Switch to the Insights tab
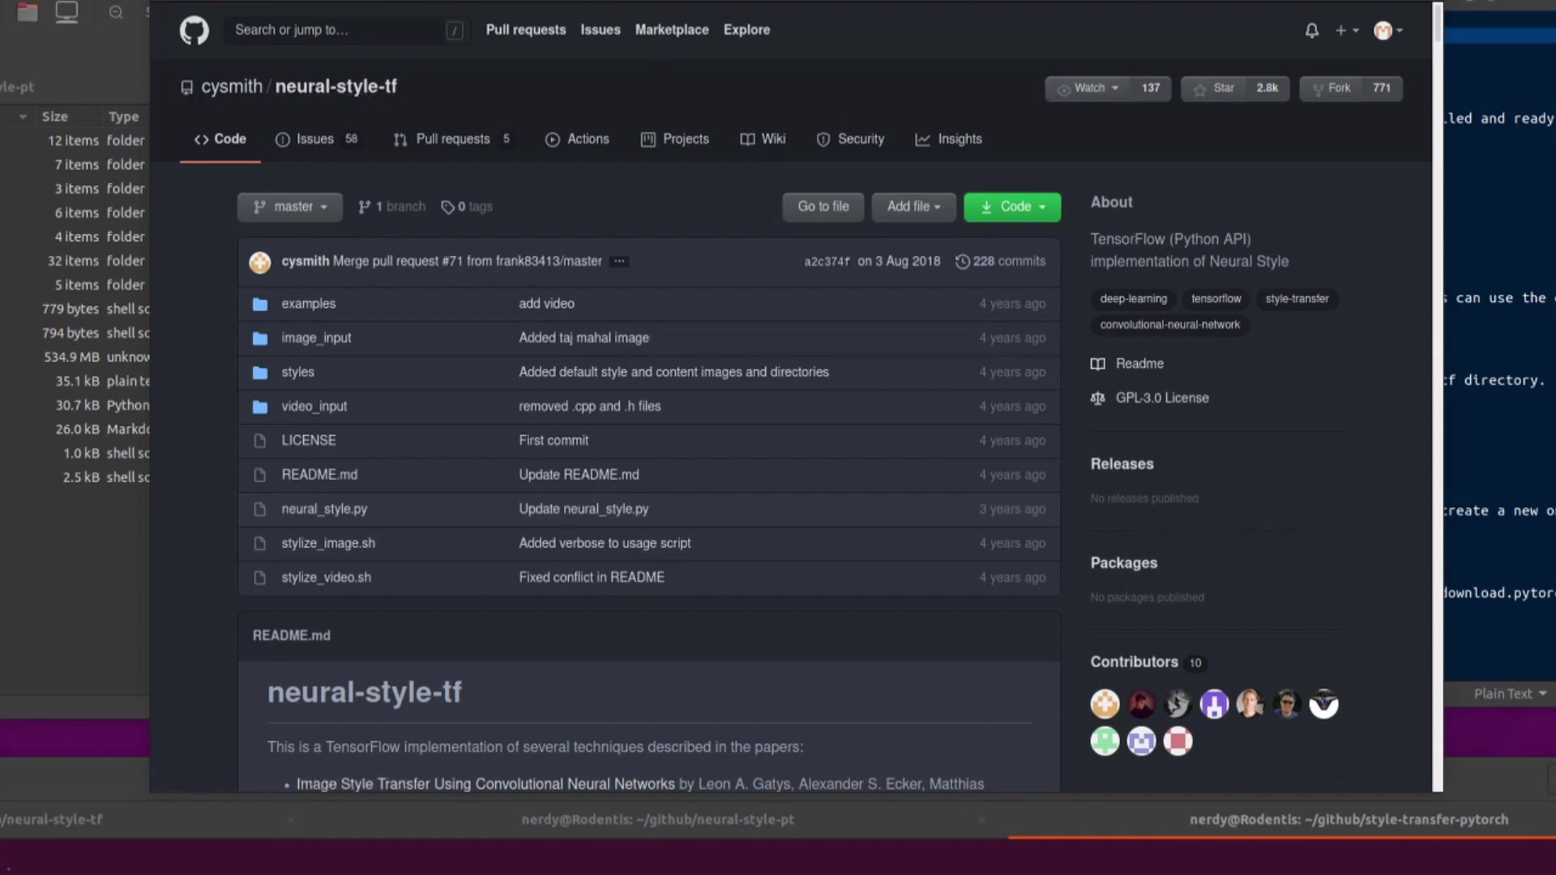Screen dimensions: 1556x875 point(948,139)
